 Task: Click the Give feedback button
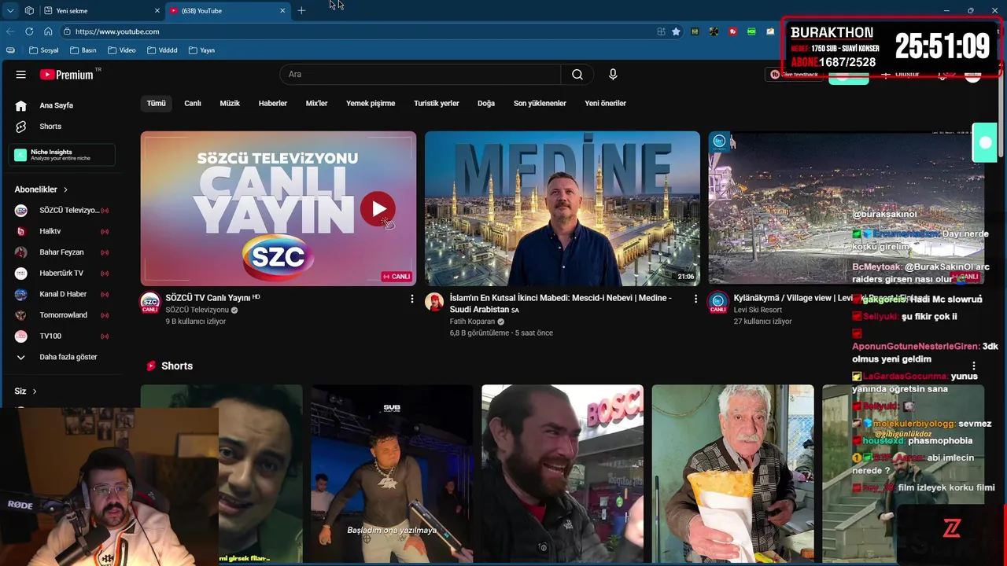(795, 75)
